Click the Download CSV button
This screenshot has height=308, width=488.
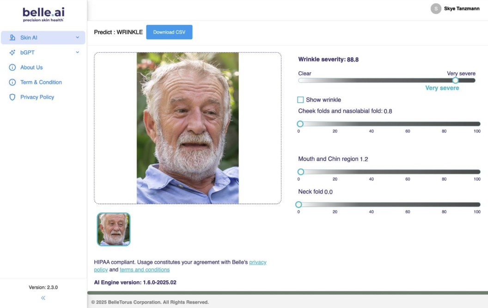169,32
